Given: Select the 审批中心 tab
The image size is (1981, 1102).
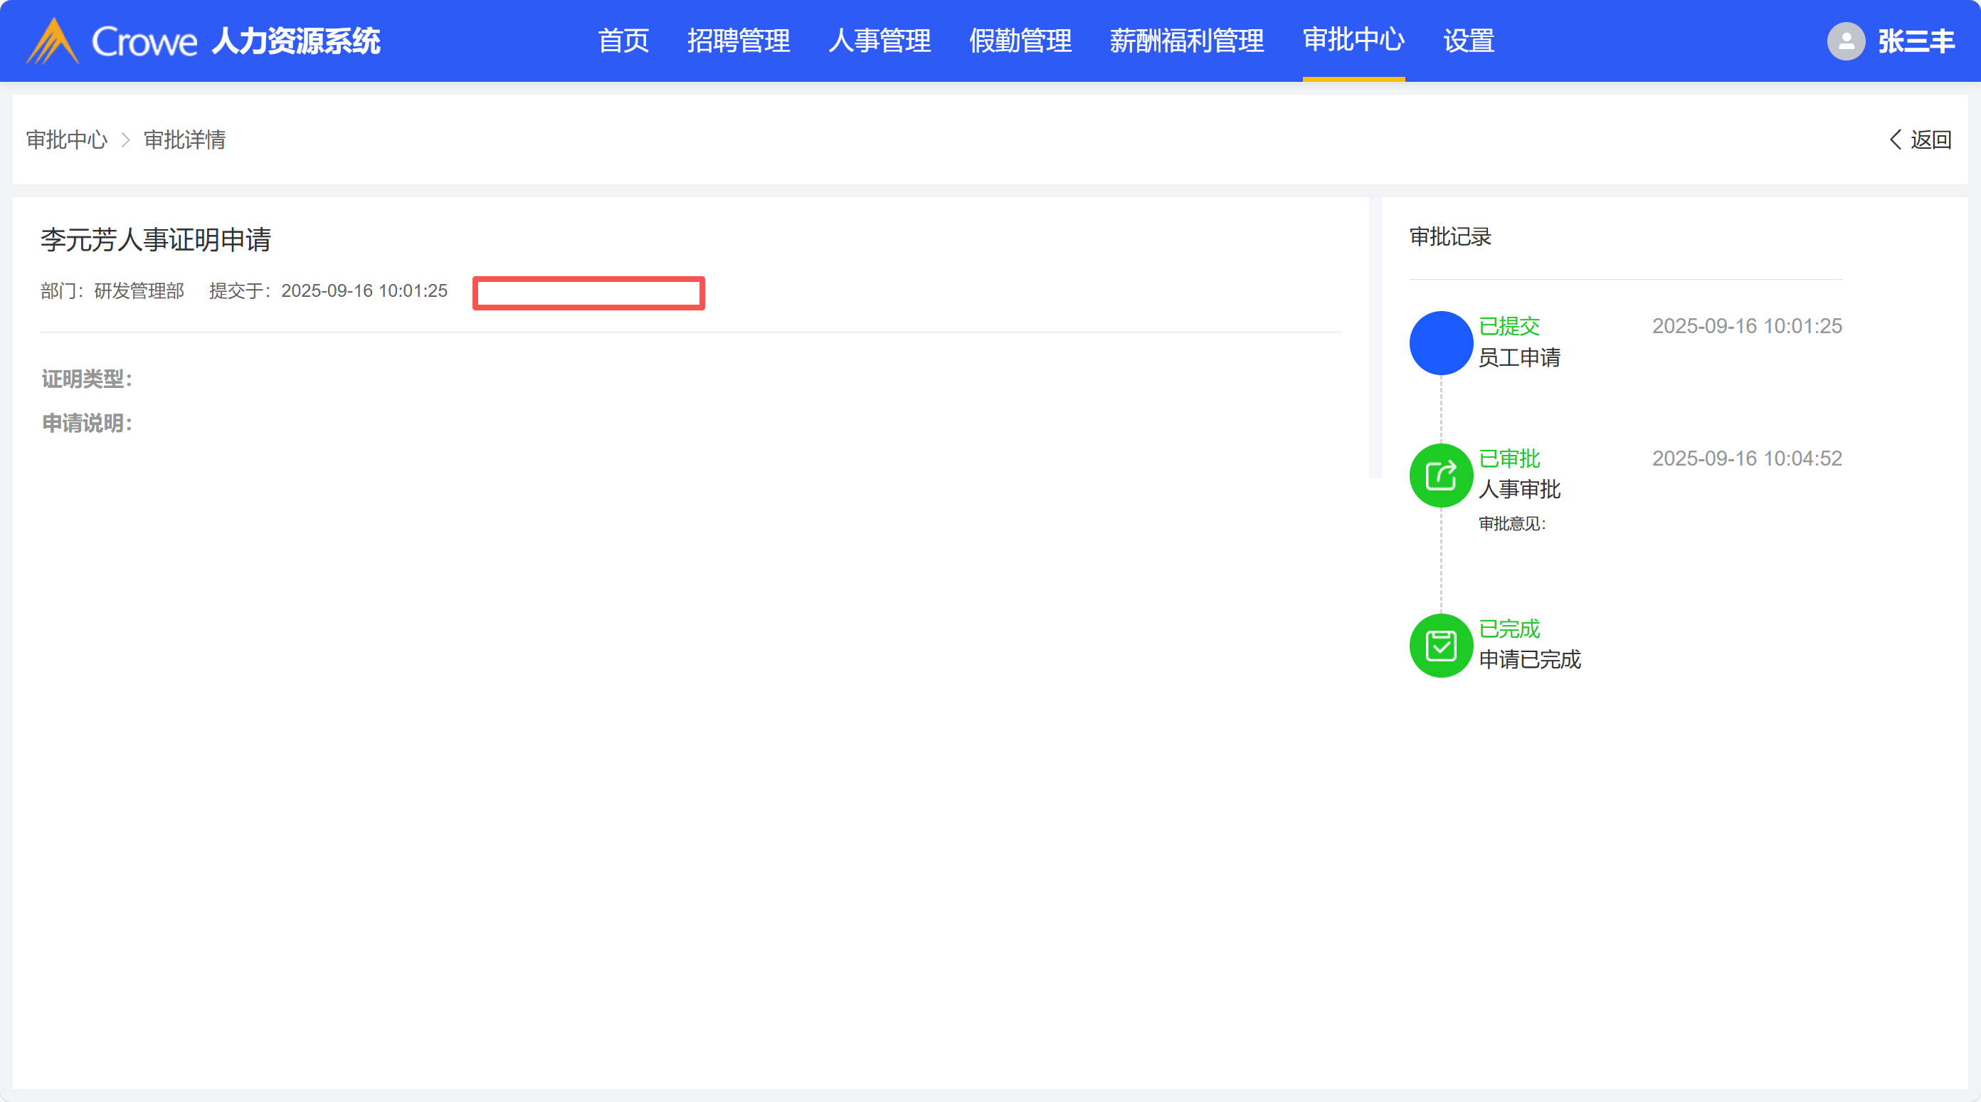Looking at the screenshot, I should tap(1353, 41).
